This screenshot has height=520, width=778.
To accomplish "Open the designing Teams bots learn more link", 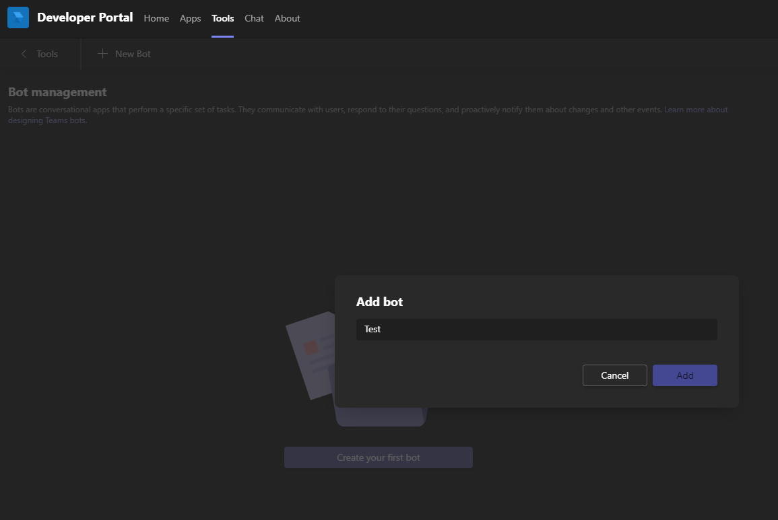I will click(46, 120).
